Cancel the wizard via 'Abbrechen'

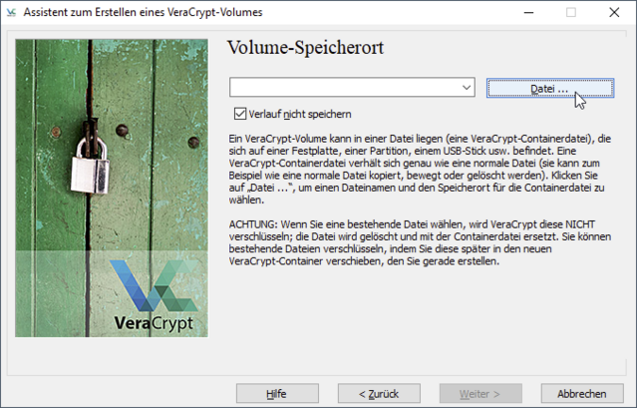(582, 393)
